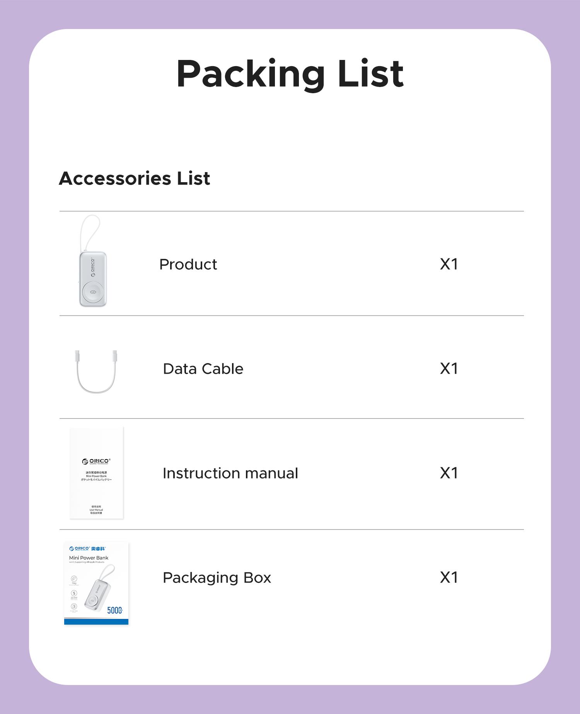Click "Mini Power Bank" text on the box
Viewport: 580px width, 714px height.
89,558
